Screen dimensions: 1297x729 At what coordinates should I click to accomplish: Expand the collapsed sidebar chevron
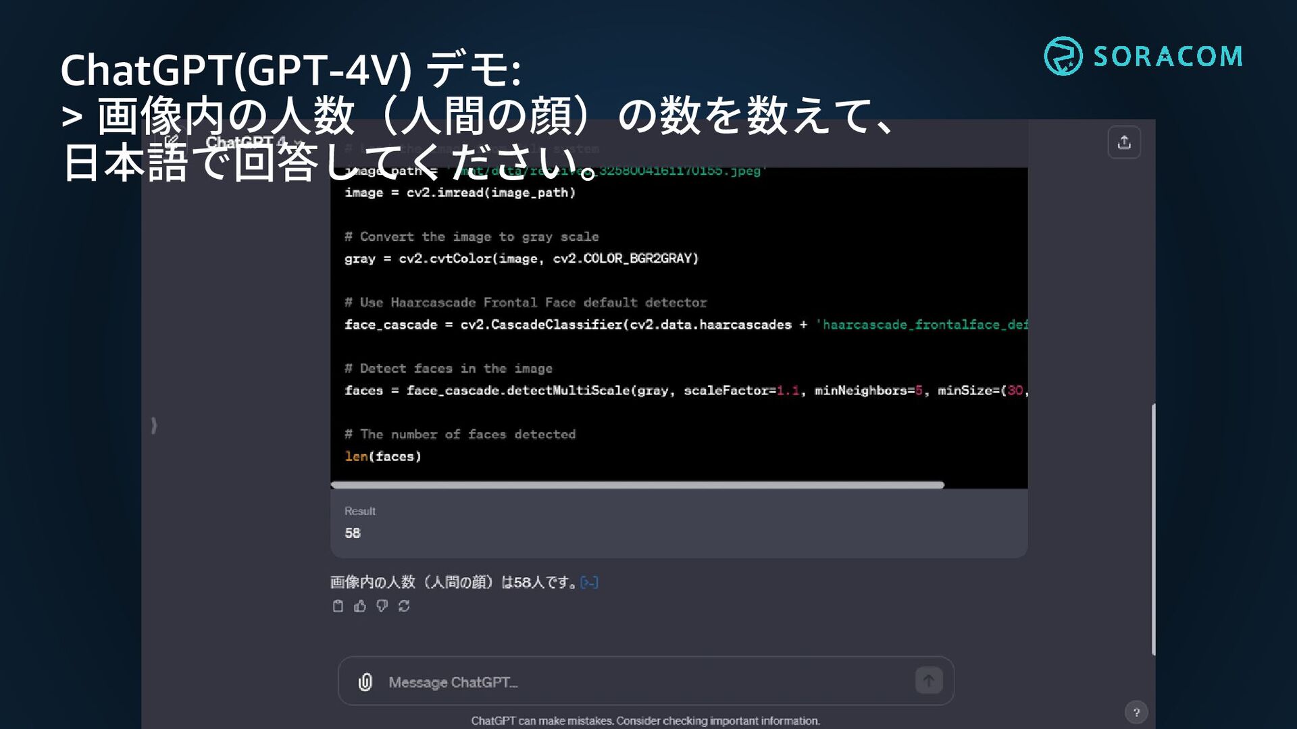[154, 425]
